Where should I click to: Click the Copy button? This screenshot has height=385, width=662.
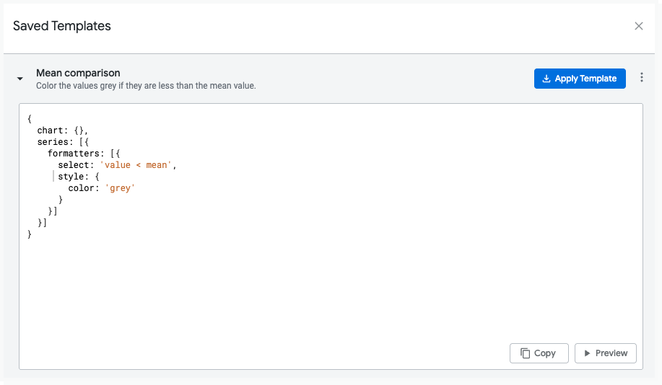539,353
